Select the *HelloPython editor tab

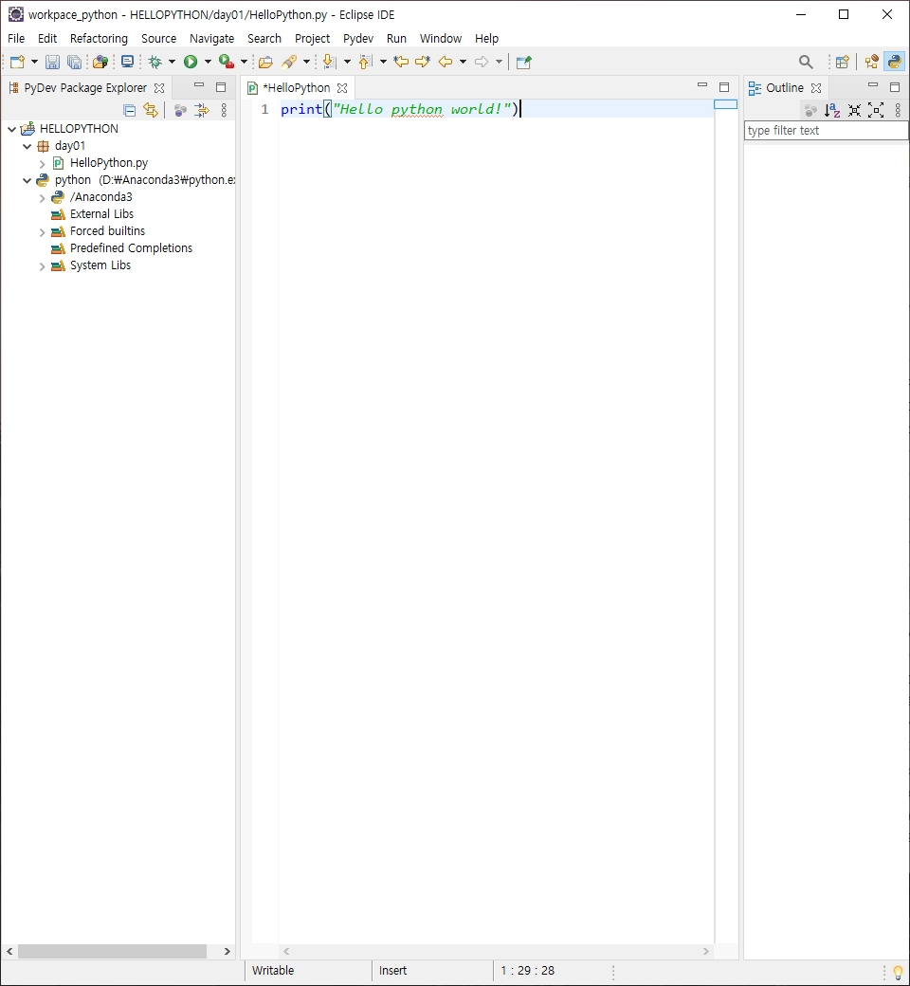(296, 88)
